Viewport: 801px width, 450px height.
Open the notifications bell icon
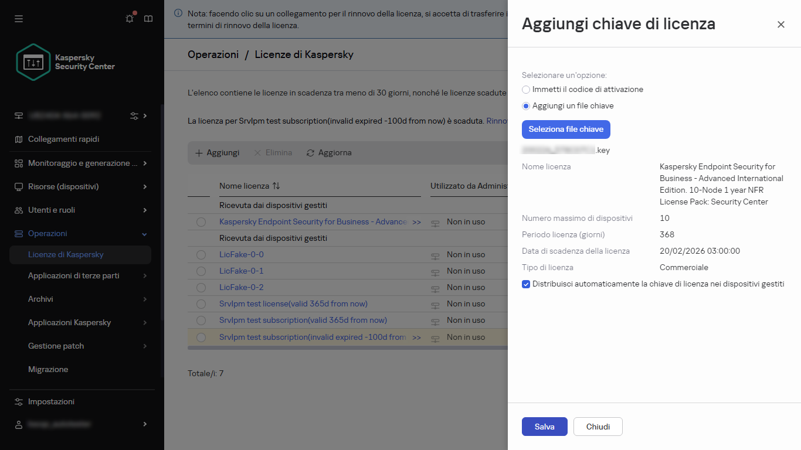pos(130,19)
